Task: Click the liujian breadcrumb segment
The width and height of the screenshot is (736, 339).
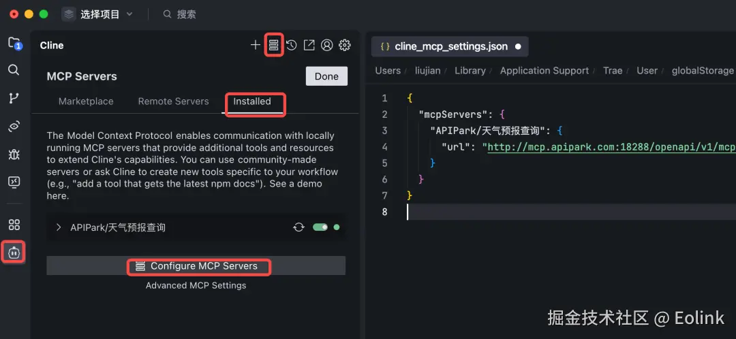Action: click(427, 71)
